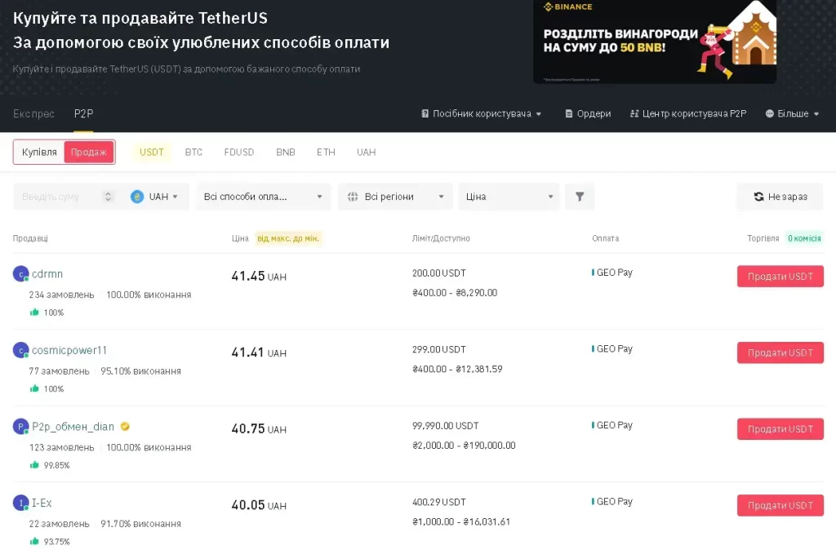Select the BNB crypto tab
836x550 pixels.
coord(286,152)
